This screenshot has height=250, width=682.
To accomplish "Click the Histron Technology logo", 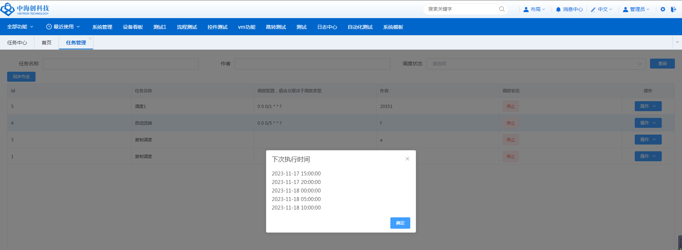I will [25, 10].
